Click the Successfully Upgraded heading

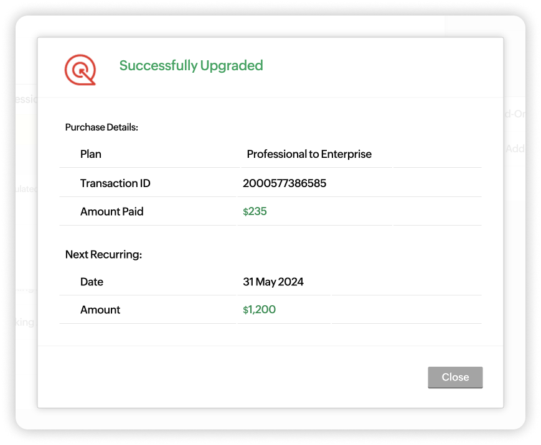(x=191, y=65)
